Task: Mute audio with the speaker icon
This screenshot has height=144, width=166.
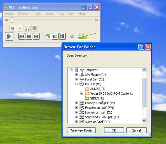Action: (72, 36)
